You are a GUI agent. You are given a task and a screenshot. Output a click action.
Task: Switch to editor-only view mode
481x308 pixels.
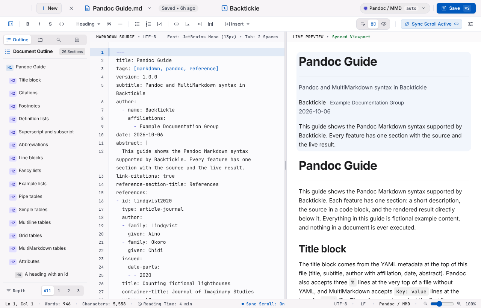pos(363,24)
